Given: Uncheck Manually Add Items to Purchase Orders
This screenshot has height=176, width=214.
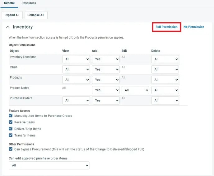Looking at the screenshot, I should (x=11, y=116).
